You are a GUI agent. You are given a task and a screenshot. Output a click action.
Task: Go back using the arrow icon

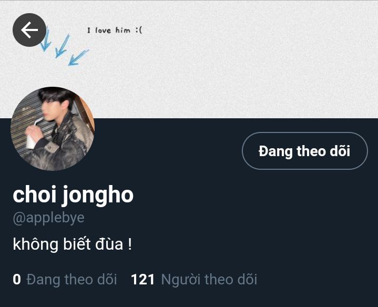pyautogui.click(x=29, y=30)
